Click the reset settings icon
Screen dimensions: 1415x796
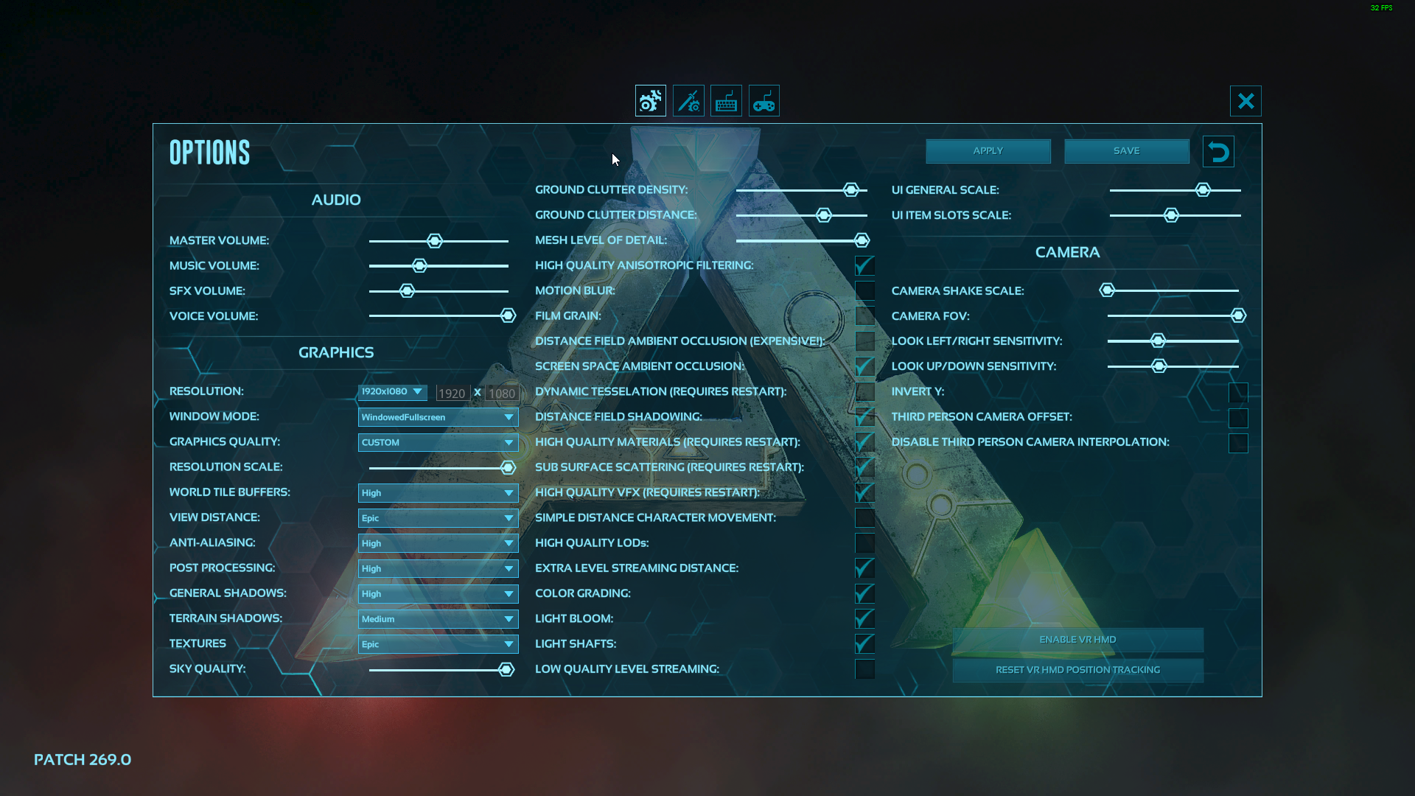[1219, 150]
